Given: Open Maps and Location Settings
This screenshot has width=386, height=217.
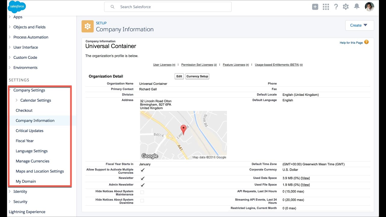Looking at the screenshot, I should [40, 171].
